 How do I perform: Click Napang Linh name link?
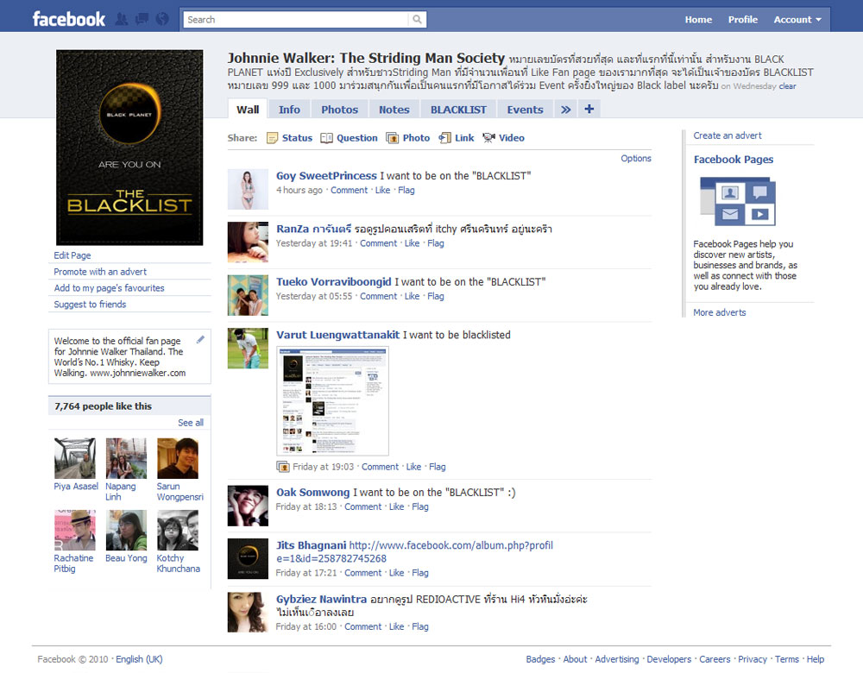121,492
